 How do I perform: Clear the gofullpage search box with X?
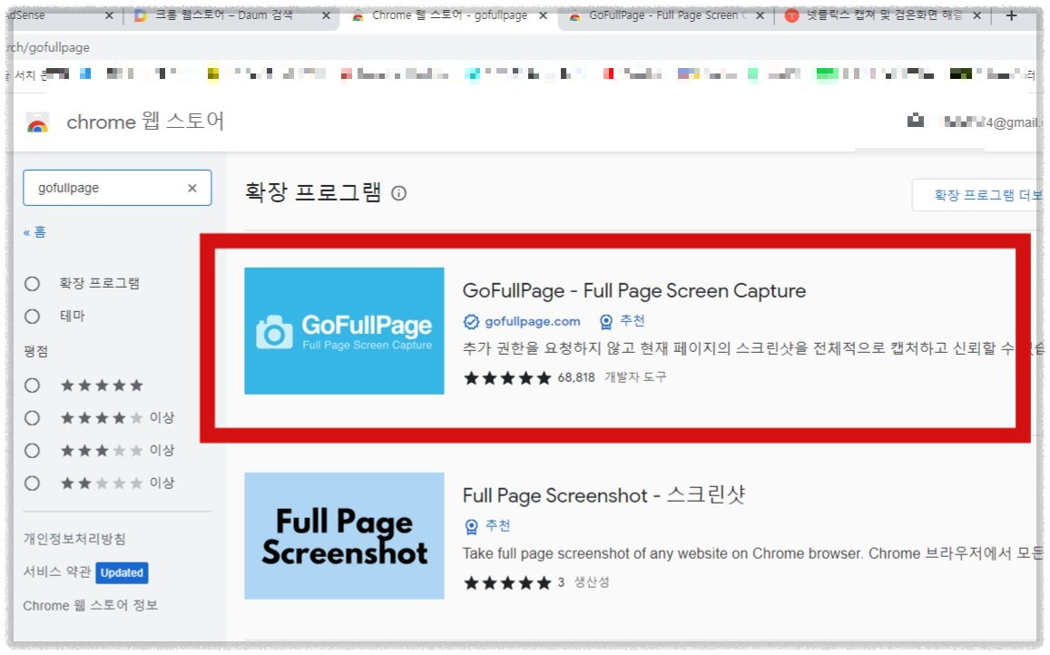coord(192,188)
